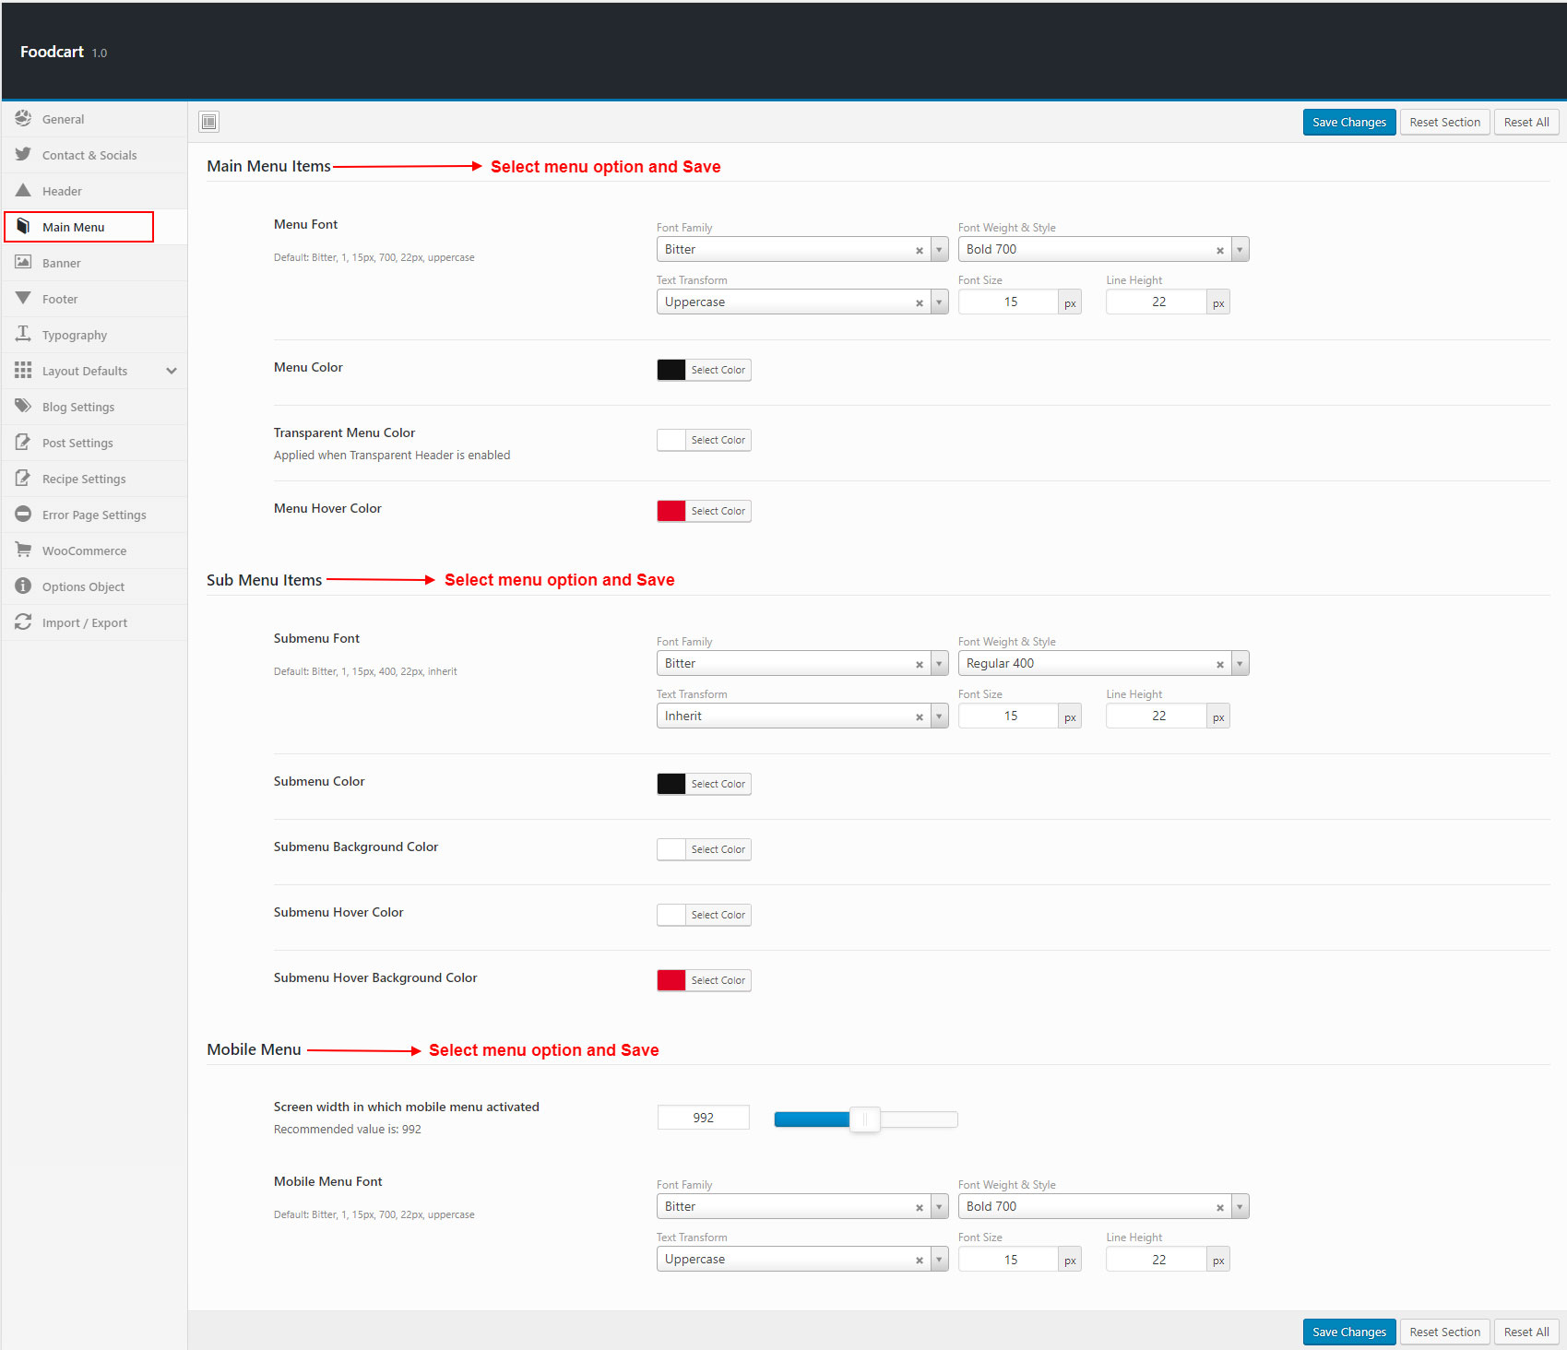Click the General sidebar icon

[23, 119]
